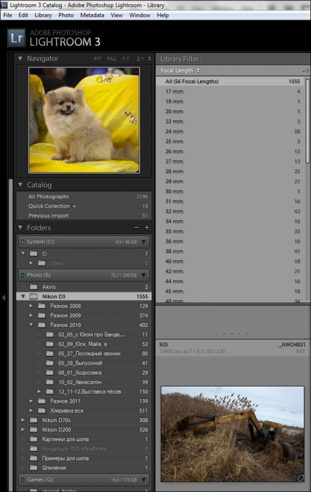Screen dimensions: 311x492
Task: Open the Metadata menu
Action: point(92,15)
